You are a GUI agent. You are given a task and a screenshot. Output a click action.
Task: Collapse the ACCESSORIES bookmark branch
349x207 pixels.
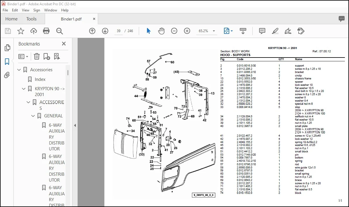click(x=28, y=102)
